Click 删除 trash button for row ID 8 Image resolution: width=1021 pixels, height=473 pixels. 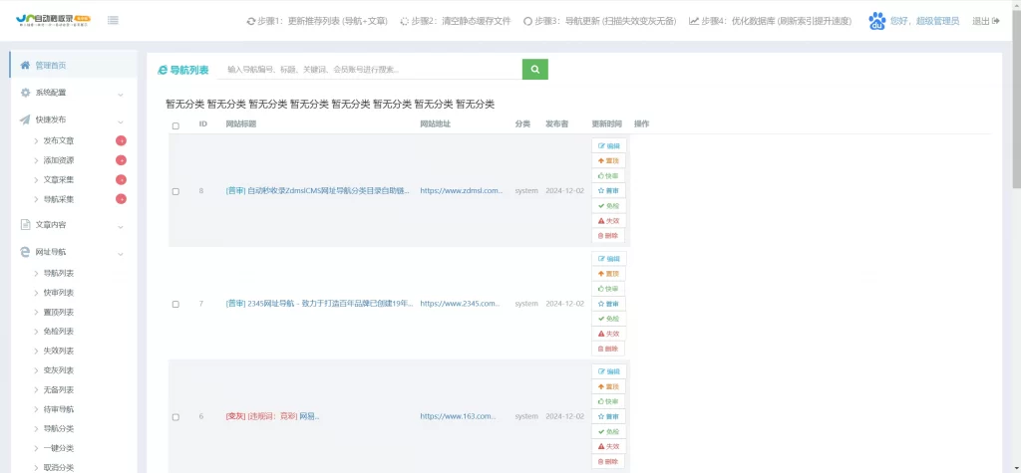pyautogui.click(x=608, y=236)
